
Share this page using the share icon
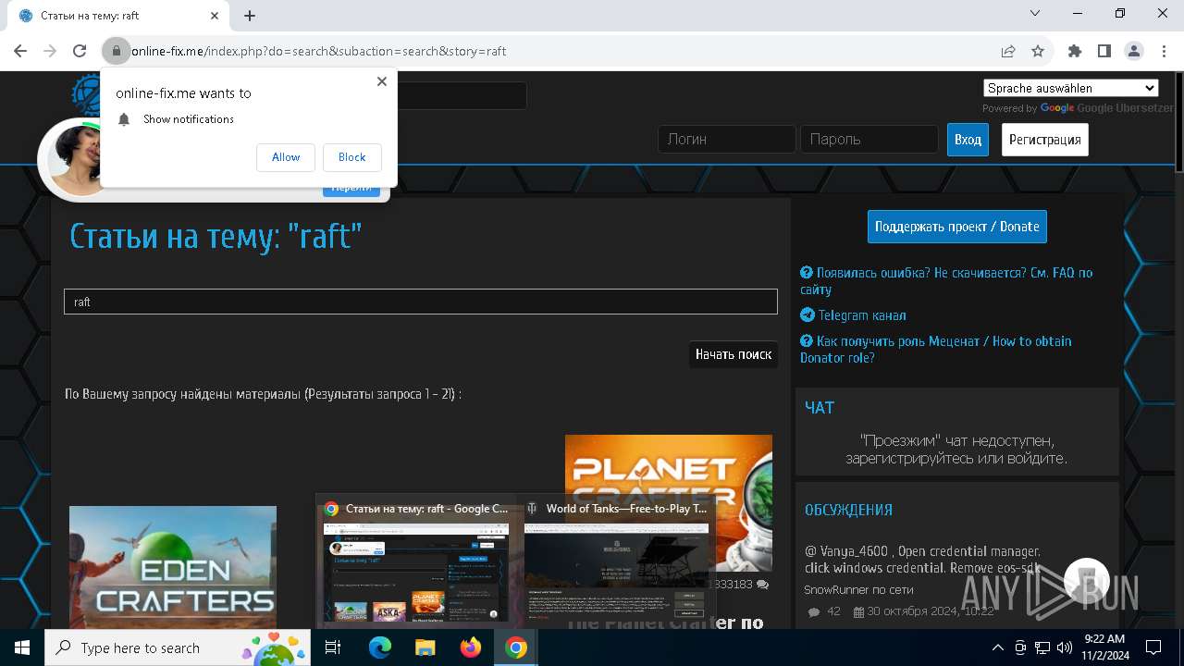(1008, 51)
